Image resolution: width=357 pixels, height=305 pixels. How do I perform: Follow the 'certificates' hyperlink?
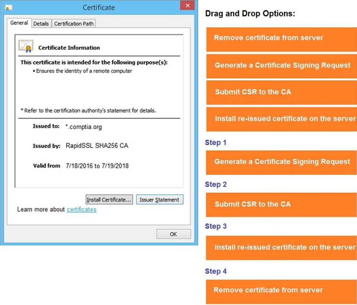tap(81, 209)
